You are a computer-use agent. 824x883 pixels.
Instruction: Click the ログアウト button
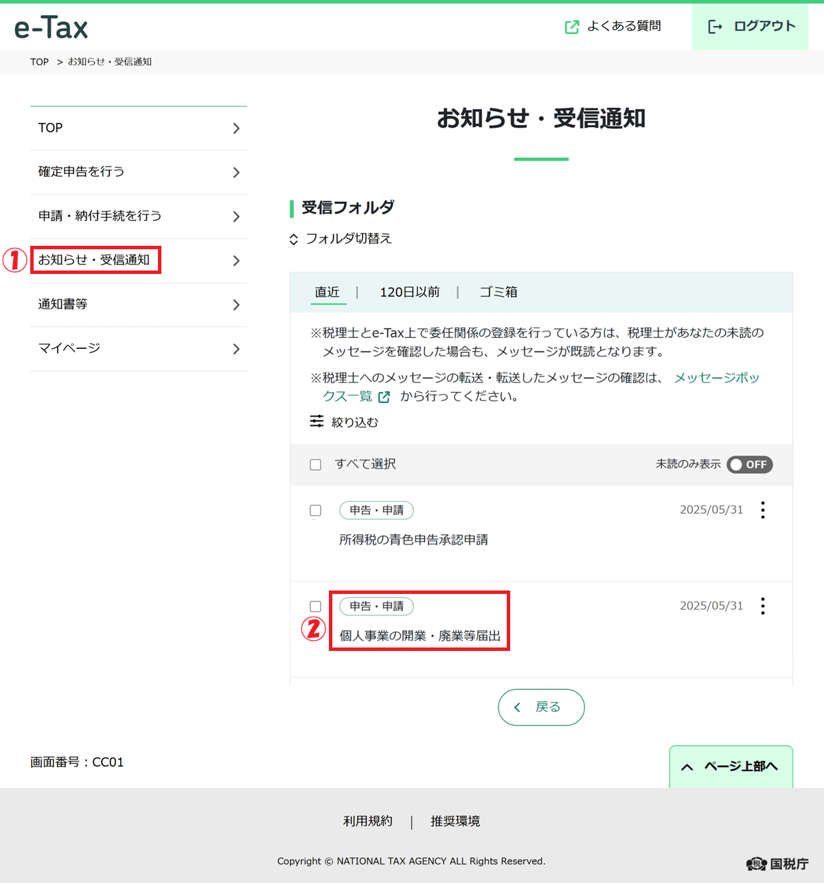click(751, 27)
